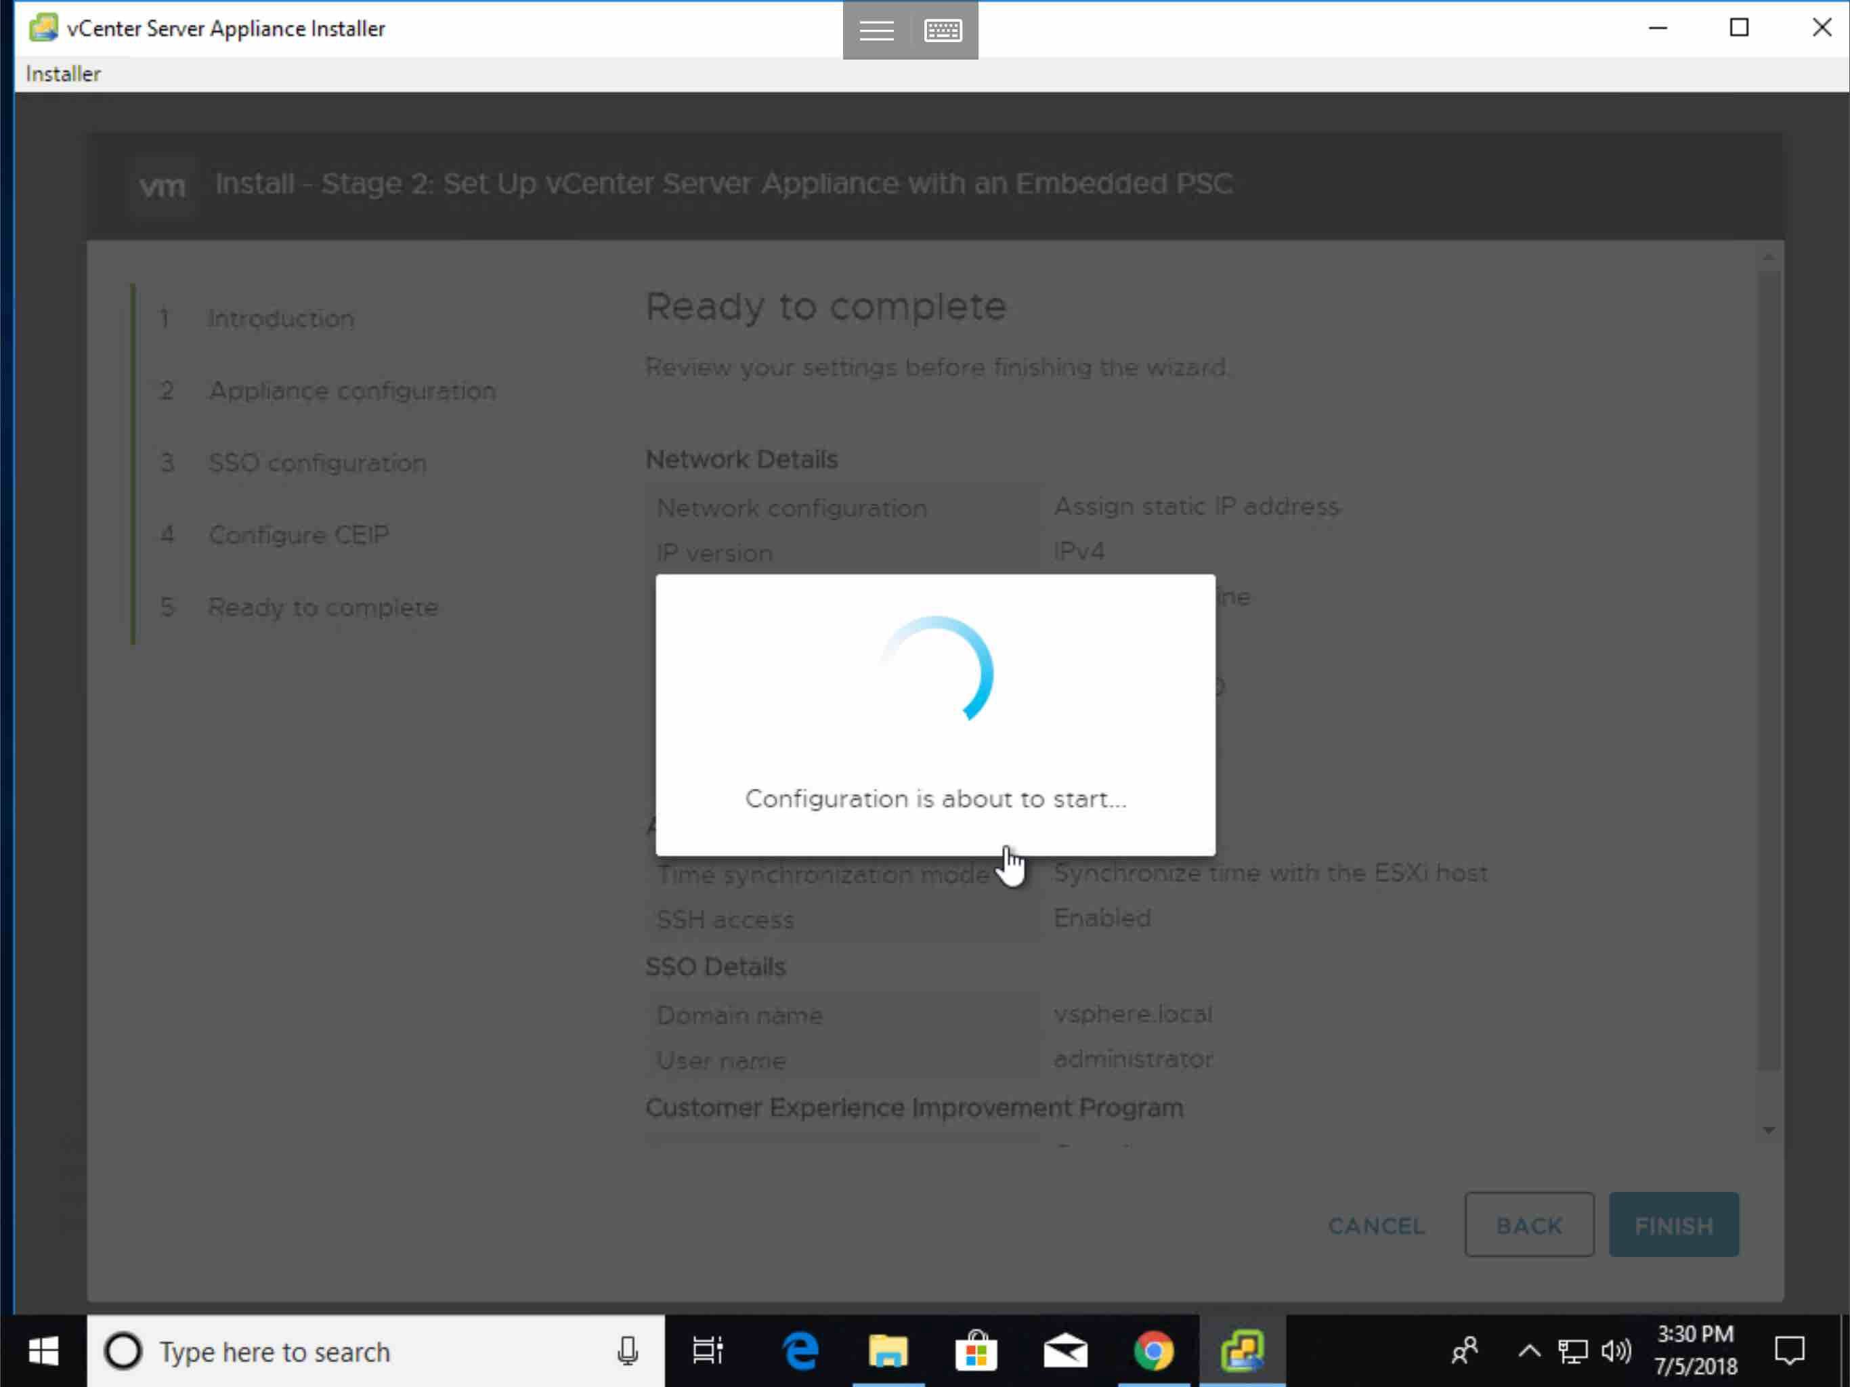
Task: Open Microsoft Store from the taskbar
Action: coord(976,1351)
